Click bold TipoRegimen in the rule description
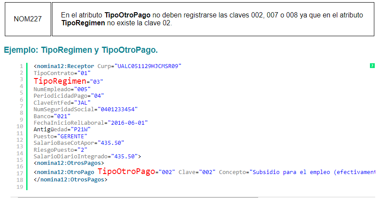The width and height of the screenshot is (380, 198). 83,23
